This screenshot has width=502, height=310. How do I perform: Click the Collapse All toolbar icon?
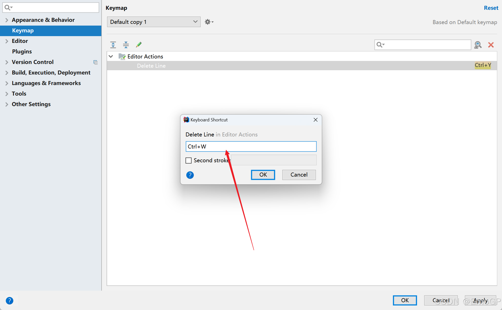point(126,45)
